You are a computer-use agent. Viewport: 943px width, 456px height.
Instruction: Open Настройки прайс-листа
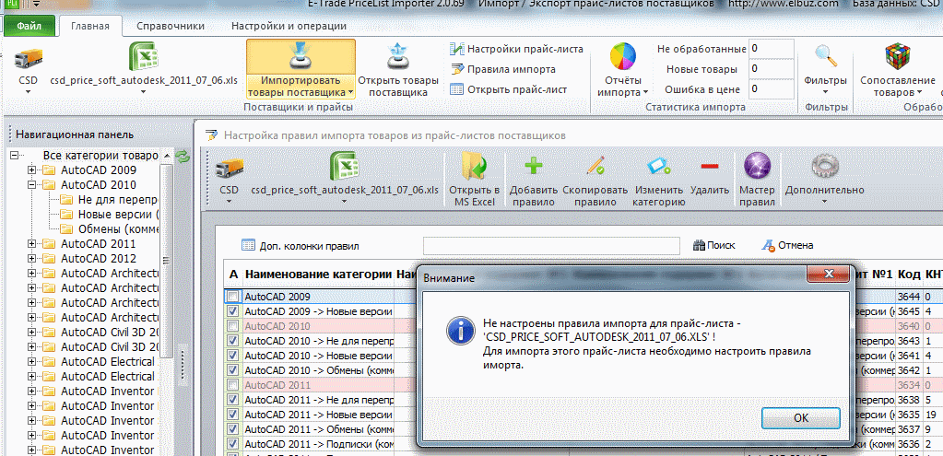(x=517, y=49)
